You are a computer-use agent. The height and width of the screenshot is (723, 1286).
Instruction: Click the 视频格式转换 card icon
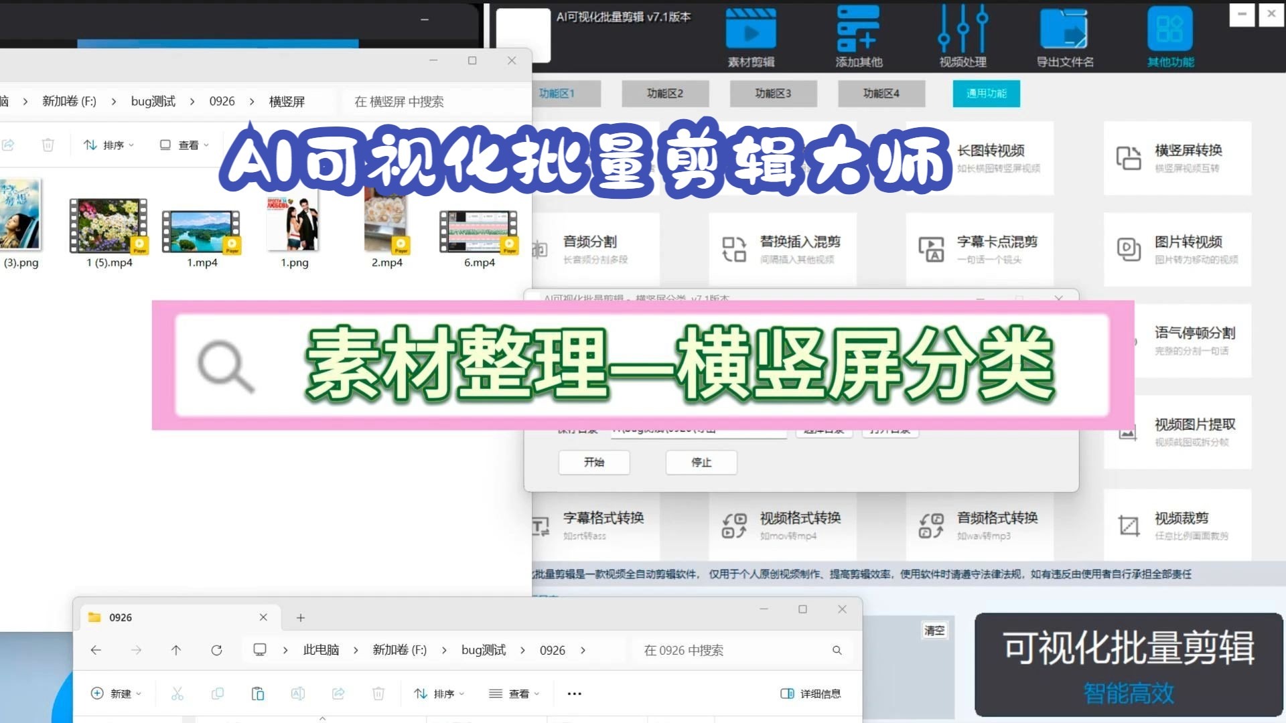[x=734, y=526]
